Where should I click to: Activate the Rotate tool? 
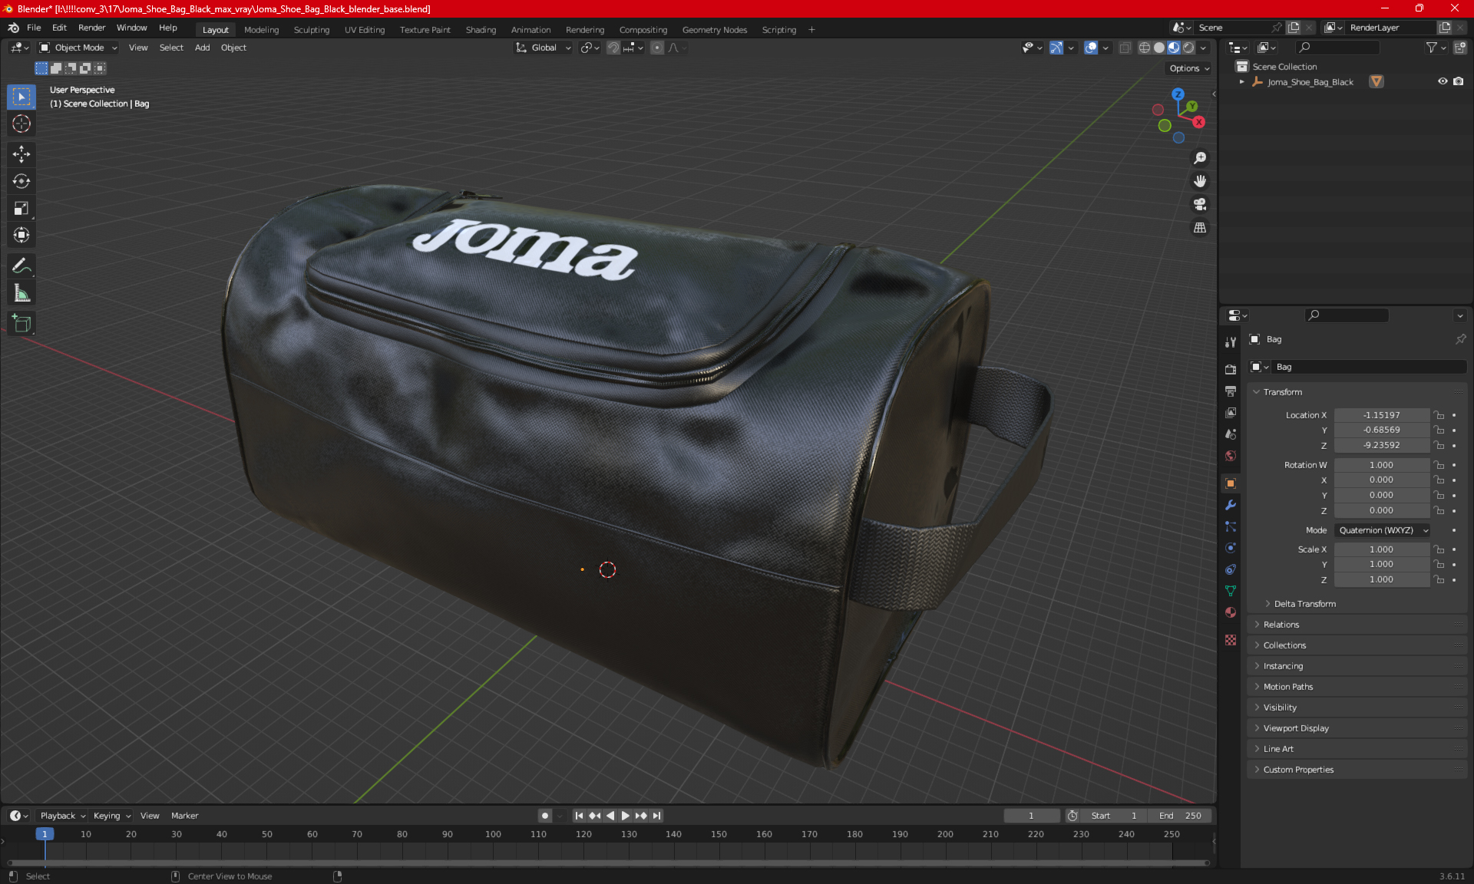21,181
